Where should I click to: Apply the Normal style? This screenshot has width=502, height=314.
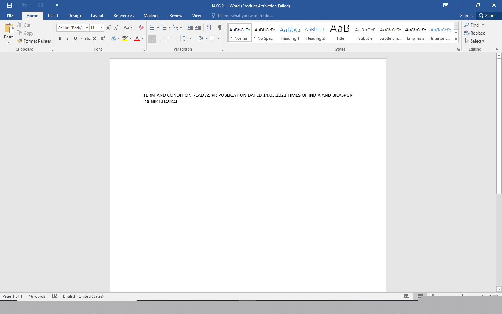[240, 33]
